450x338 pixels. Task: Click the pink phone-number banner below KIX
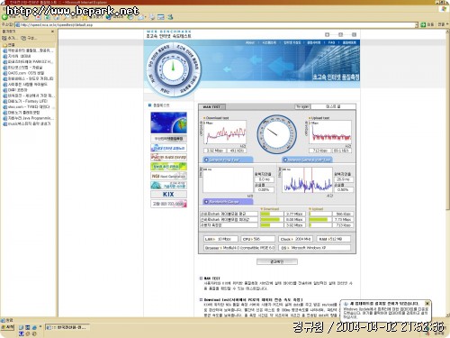click(x=168, y=204)
